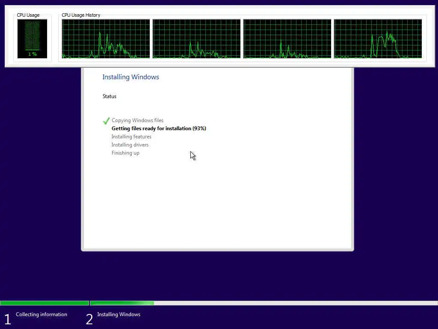Select the fourth CPU Usage History graph
438x329 pixels.
[378, 39]
